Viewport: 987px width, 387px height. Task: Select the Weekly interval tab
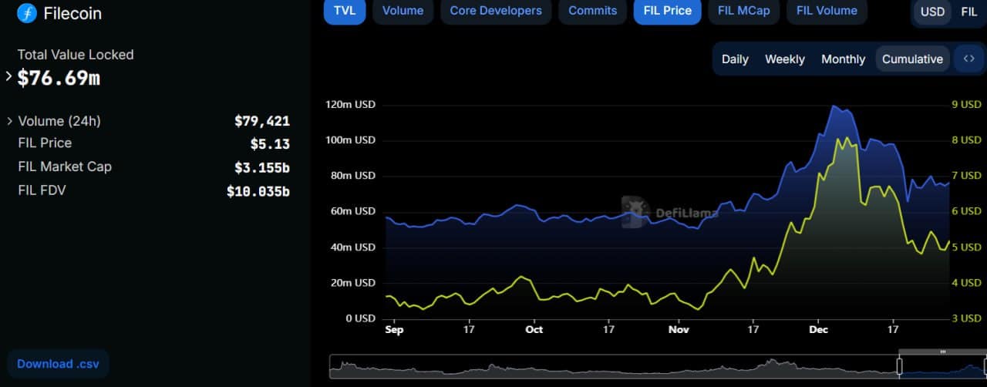784,59
